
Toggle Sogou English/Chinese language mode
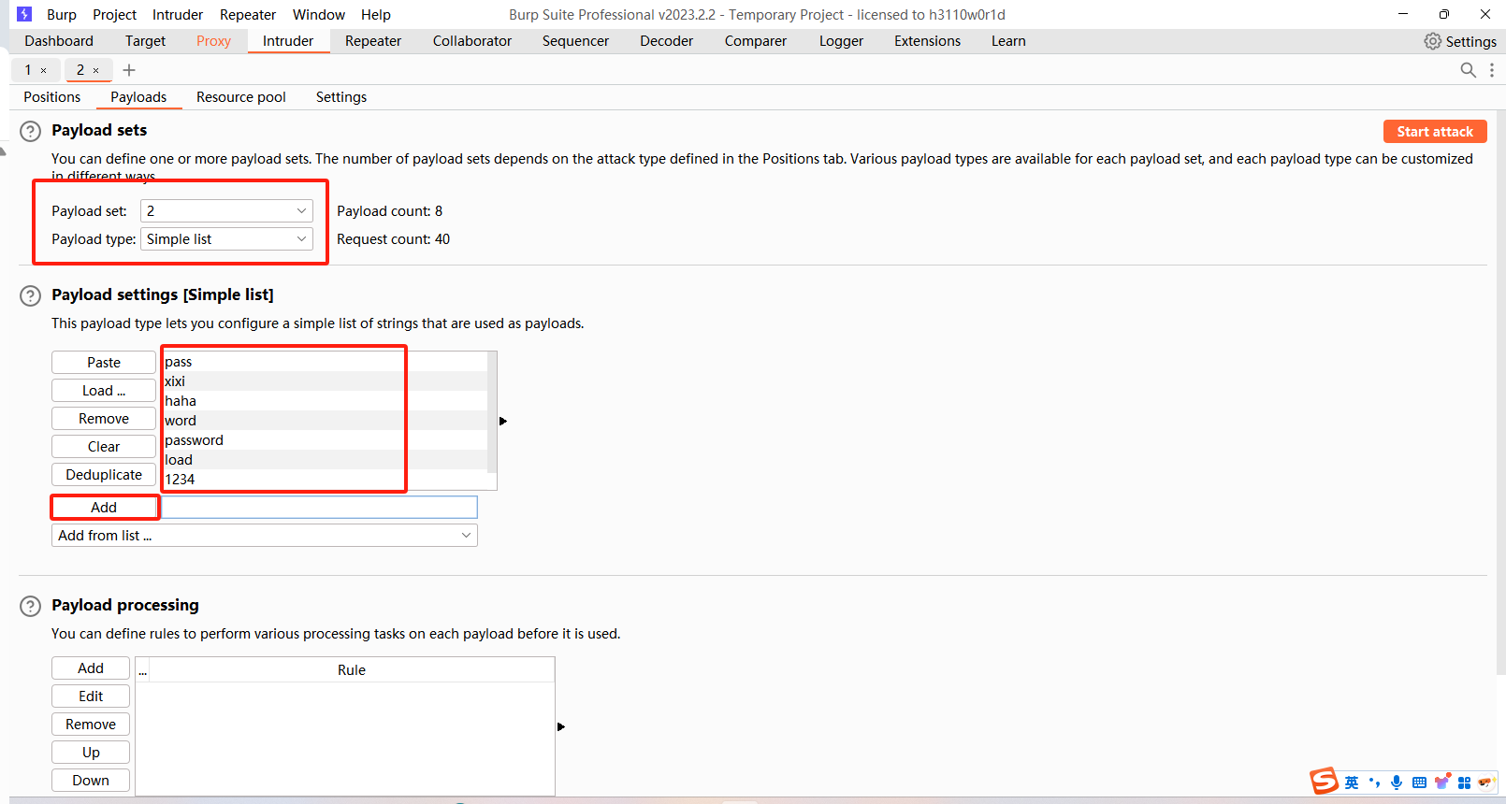coord(1352,782)
